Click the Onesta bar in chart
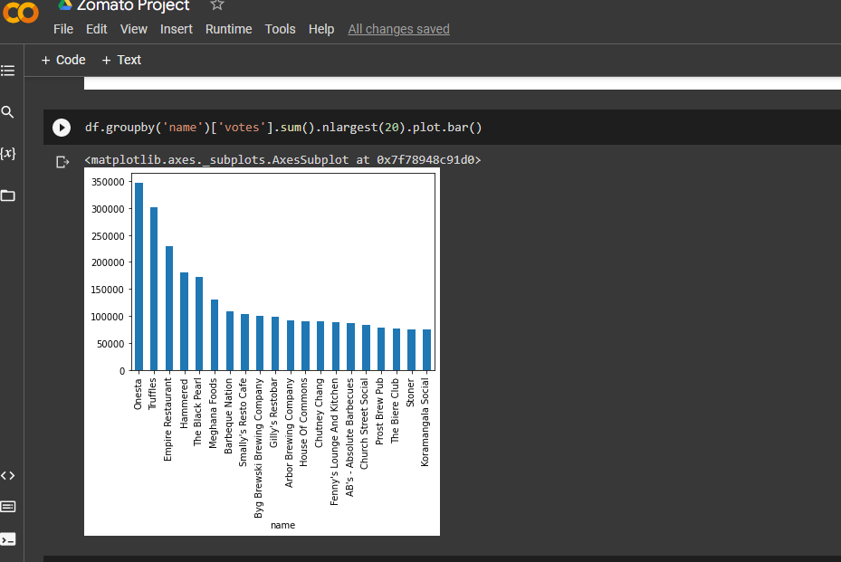Viewport: 841px width, 562px height. [139, 277]
